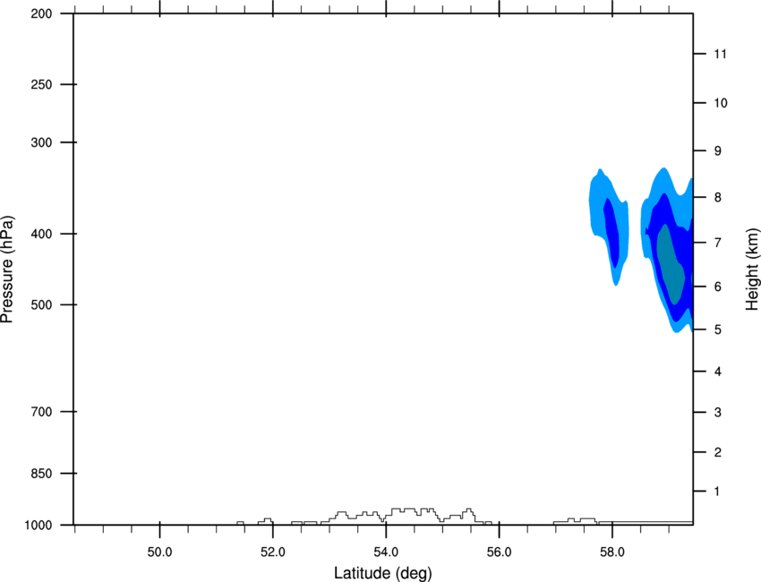761x582 pixels.
Task: Pick the 8 km height tick label
Action: (x=718, y=198)
